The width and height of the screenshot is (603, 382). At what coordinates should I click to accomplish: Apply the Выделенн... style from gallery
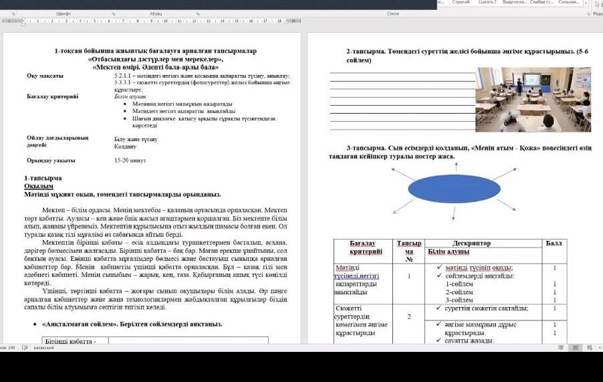coord(515,3)
